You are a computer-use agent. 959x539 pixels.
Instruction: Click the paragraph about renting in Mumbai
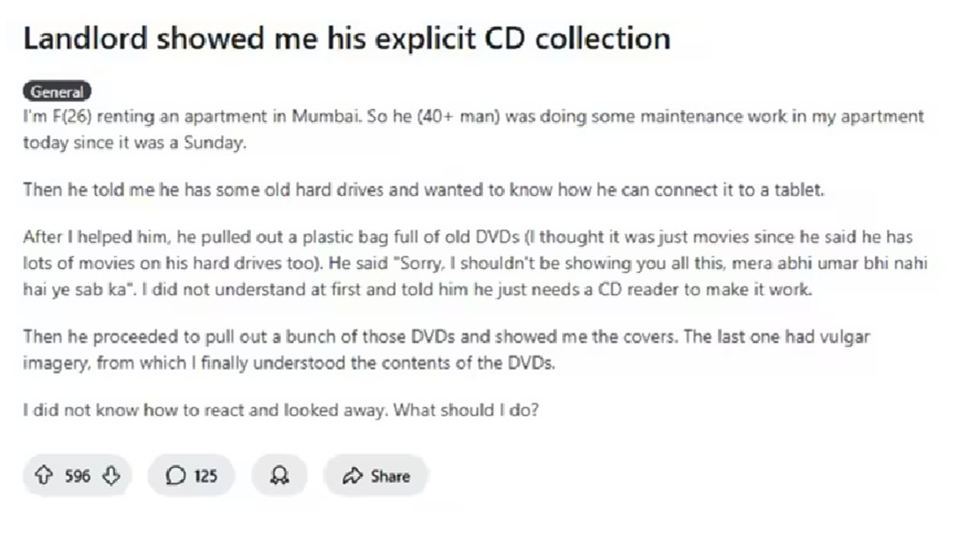[x=473, y=131]
